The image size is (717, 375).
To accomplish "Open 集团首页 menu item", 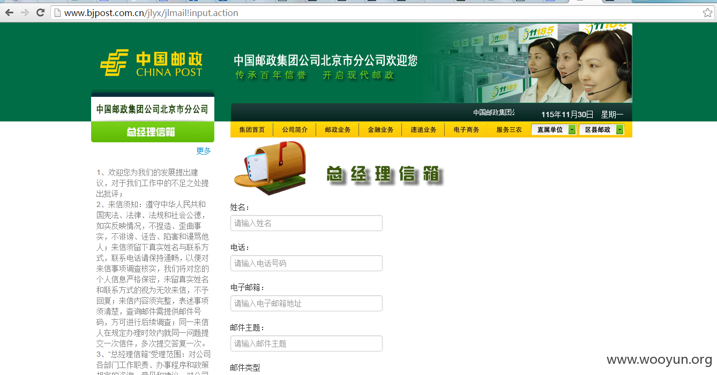I will tap(252, 129).
